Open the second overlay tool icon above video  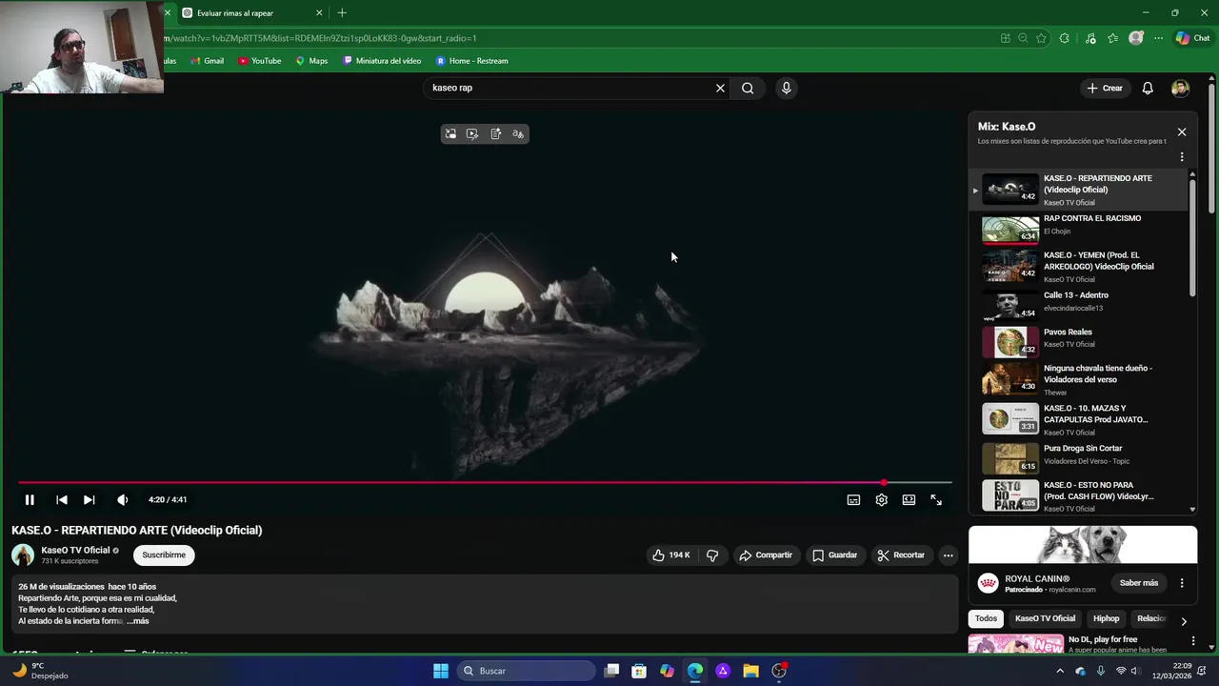point(472,134)
